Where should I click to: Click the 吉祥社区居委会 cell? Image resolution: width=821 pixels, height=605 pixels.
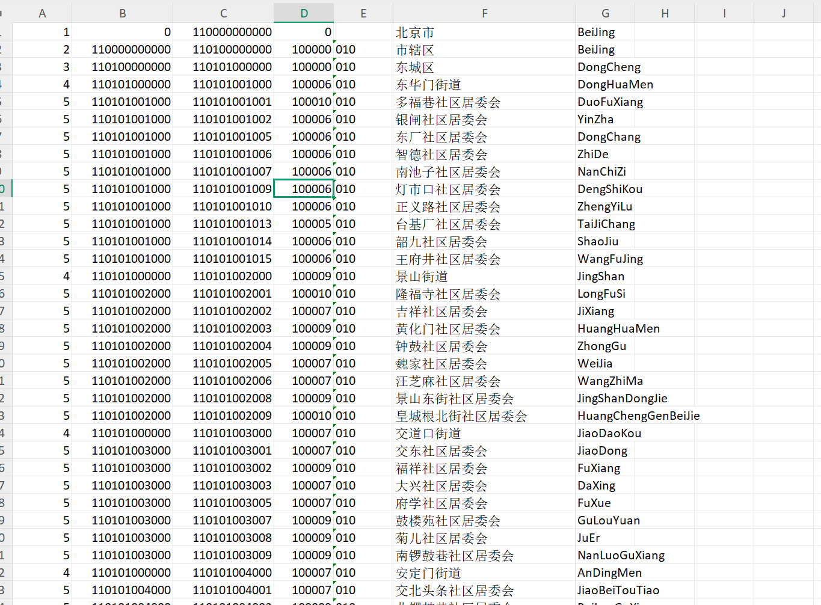point(484,311)
